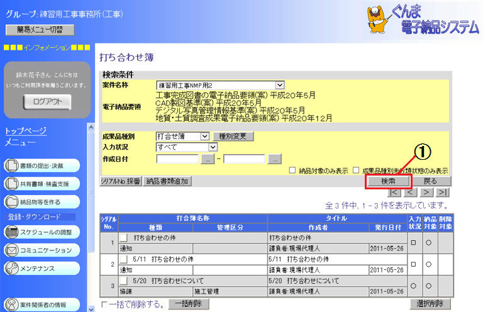Open 成果品種別 dropdown 打合せ簿
The height and width of the screenshot is (312, 483).
[183, 136]
